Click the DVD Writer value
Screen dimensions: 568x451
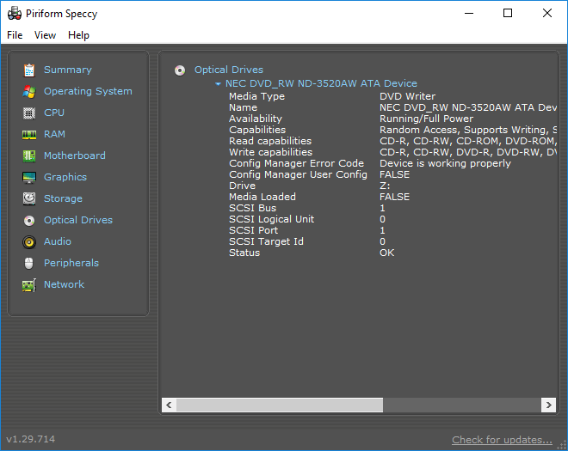click(408, 96)
